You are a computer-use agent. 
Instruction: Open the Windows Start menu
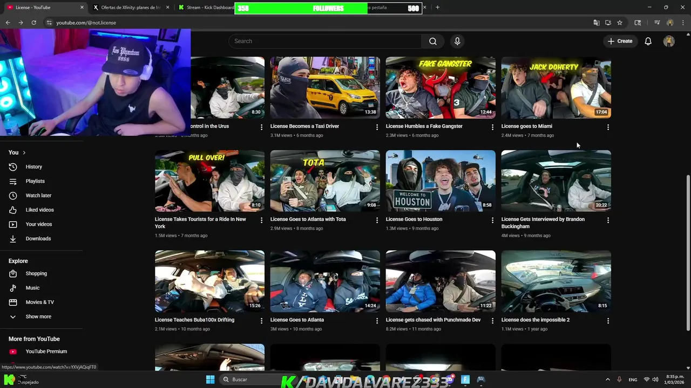pos(210,379)
